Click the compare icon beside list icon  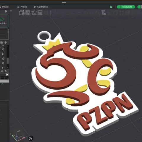pos(6,71)
